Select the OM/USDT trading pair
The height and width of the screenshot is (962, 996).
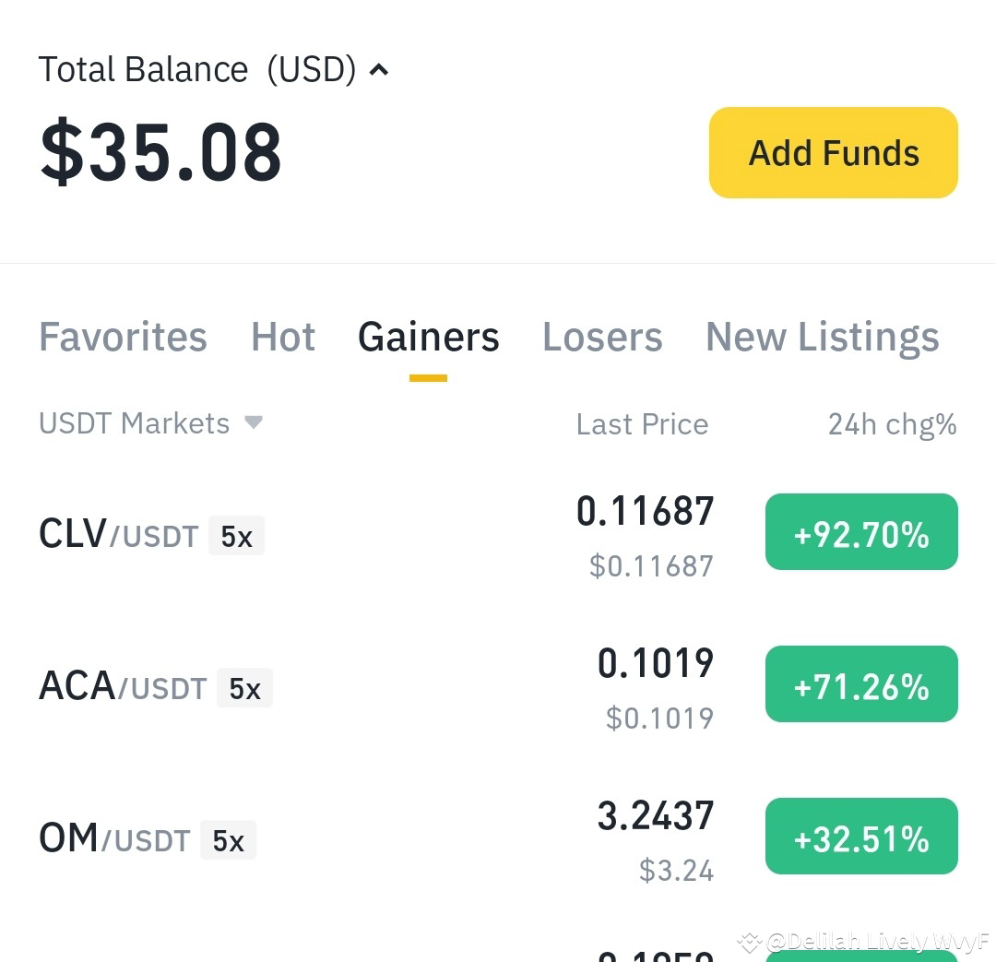click(111, 837)
